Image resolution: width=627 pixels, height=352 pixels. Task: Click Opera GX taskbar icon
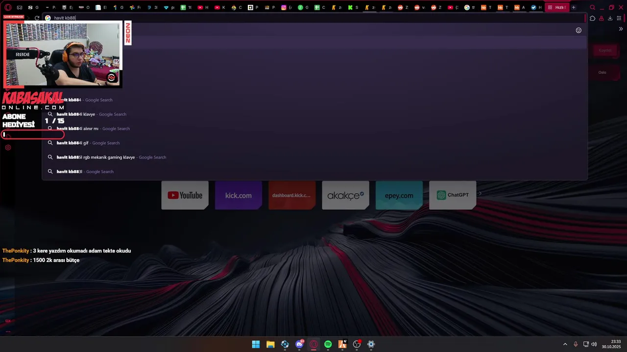pyautogui.click(x=313, y=344)
